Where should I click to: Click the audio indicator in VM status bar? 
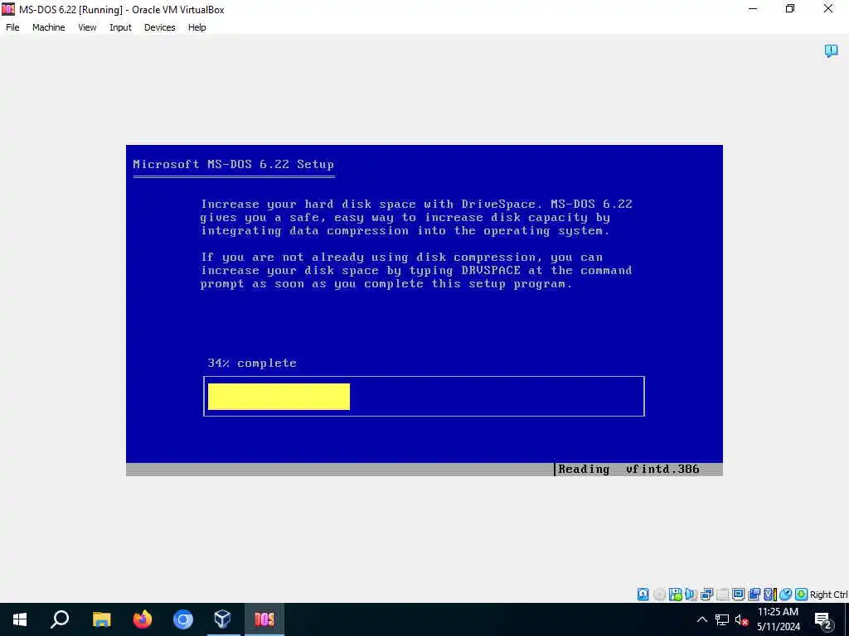[691, 595]
